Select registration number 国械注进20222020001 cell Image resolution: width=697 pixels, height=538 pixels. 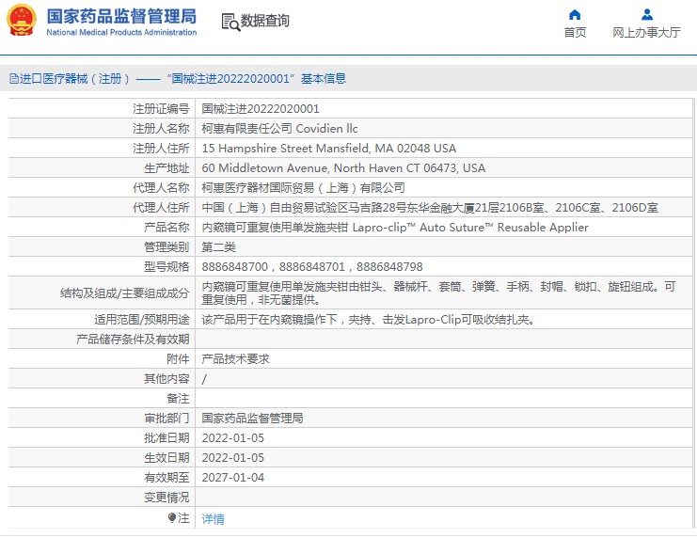tap(261, 109)
